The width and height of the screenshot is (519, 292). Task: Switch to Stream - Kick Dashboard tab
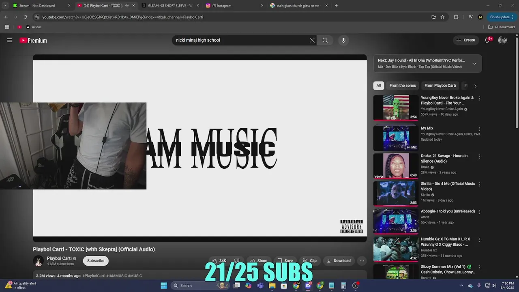click(41, 6)
